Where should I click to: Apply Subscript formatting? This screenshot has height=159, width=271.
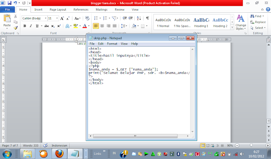pyautogui.click(x=53, y=26)
